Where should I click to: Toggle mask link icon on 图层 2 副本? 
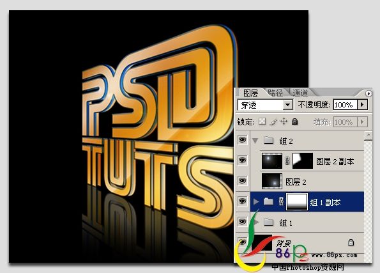(x=287, y=160)
